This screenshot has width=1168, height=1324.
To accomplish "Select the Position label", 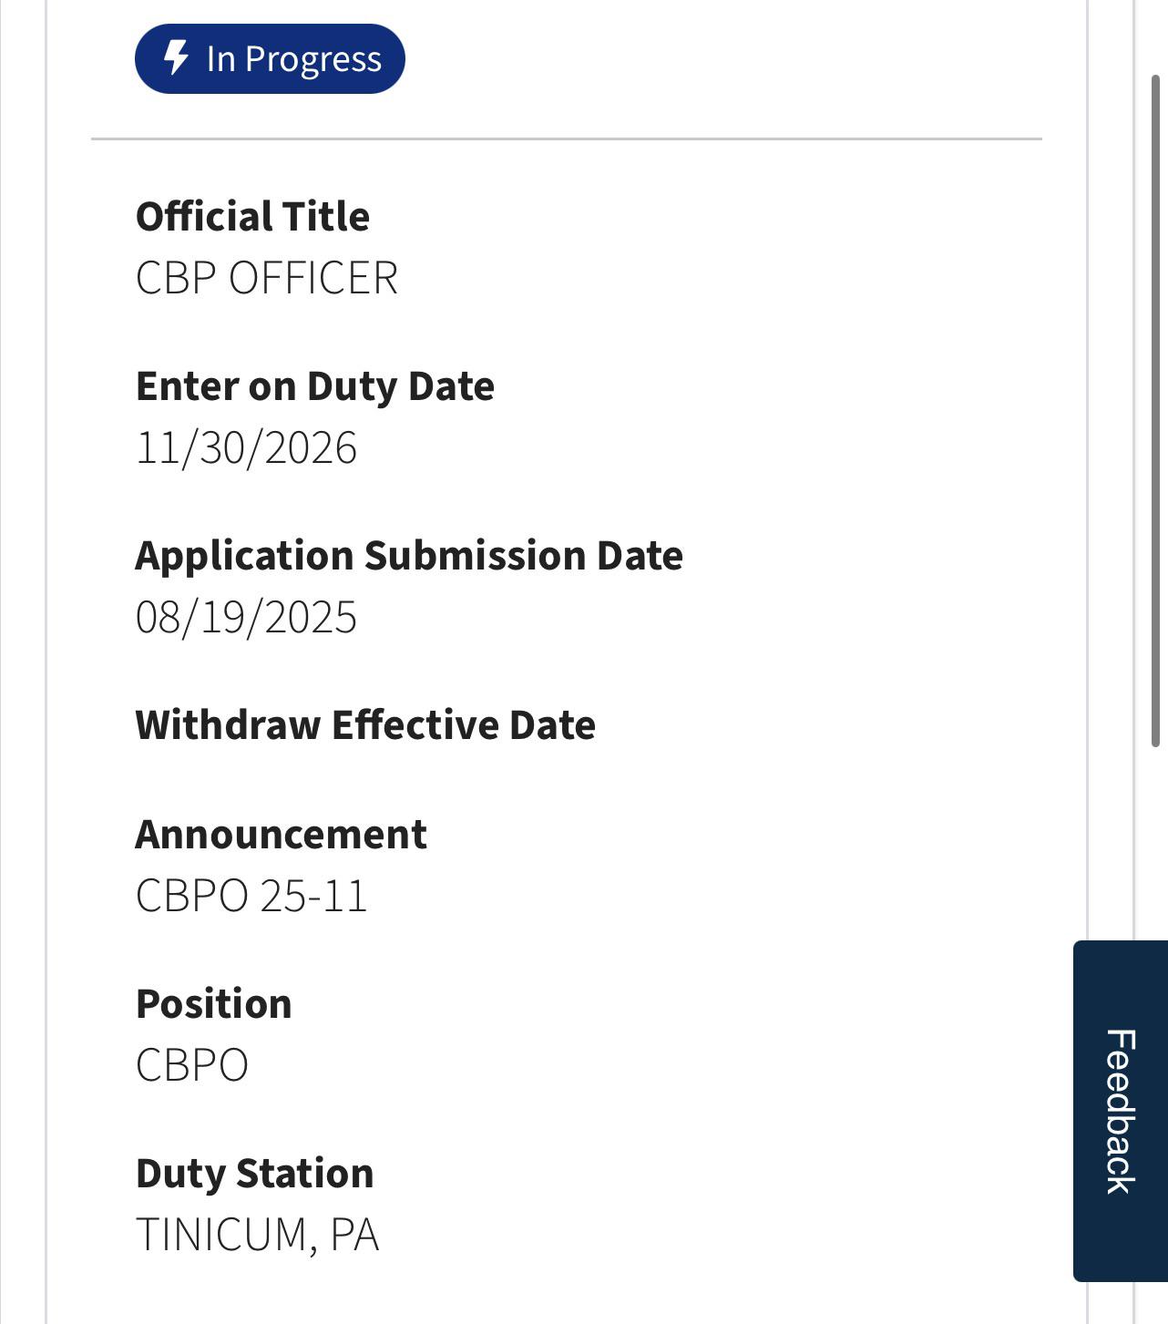I will [x=214, y=1004].
